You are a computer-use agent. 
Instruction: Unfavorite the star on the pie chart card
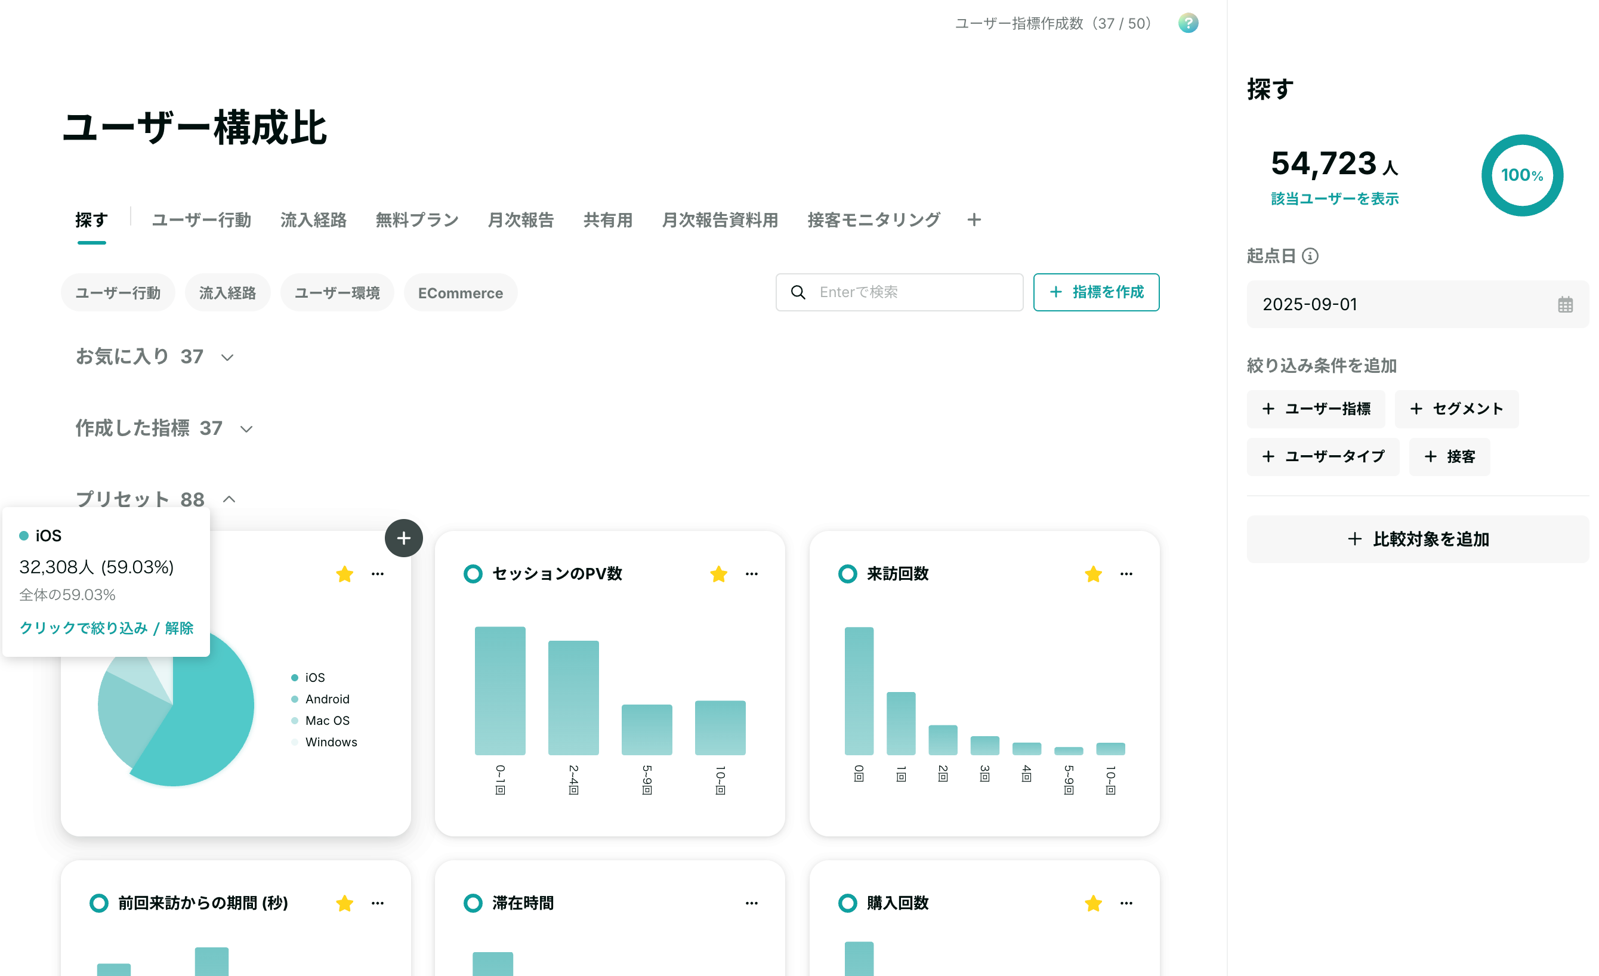pyautogui.click(x=345, y=574)
